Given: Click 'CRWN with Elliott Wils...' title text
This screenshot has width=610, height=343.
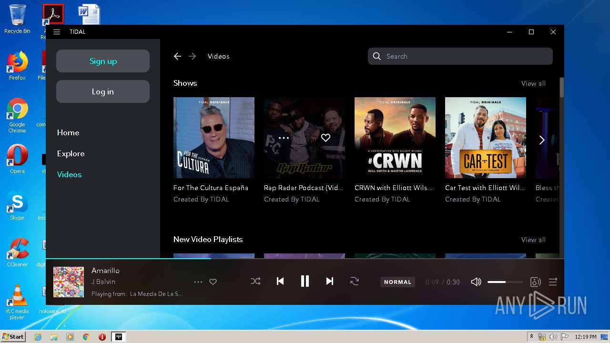Looking at the screenshot, I should pos(394,188).
